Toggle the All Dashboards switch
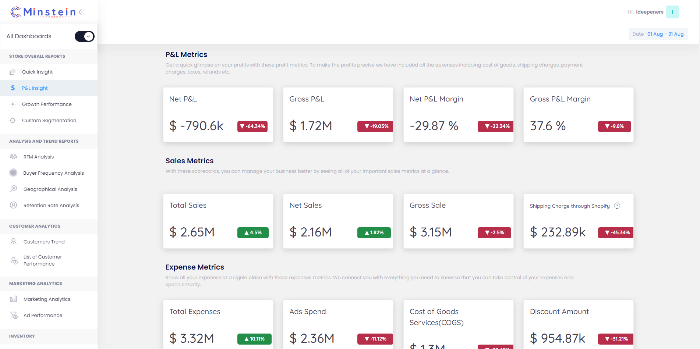This screenshot has height=349, width=700. [84, 36]
